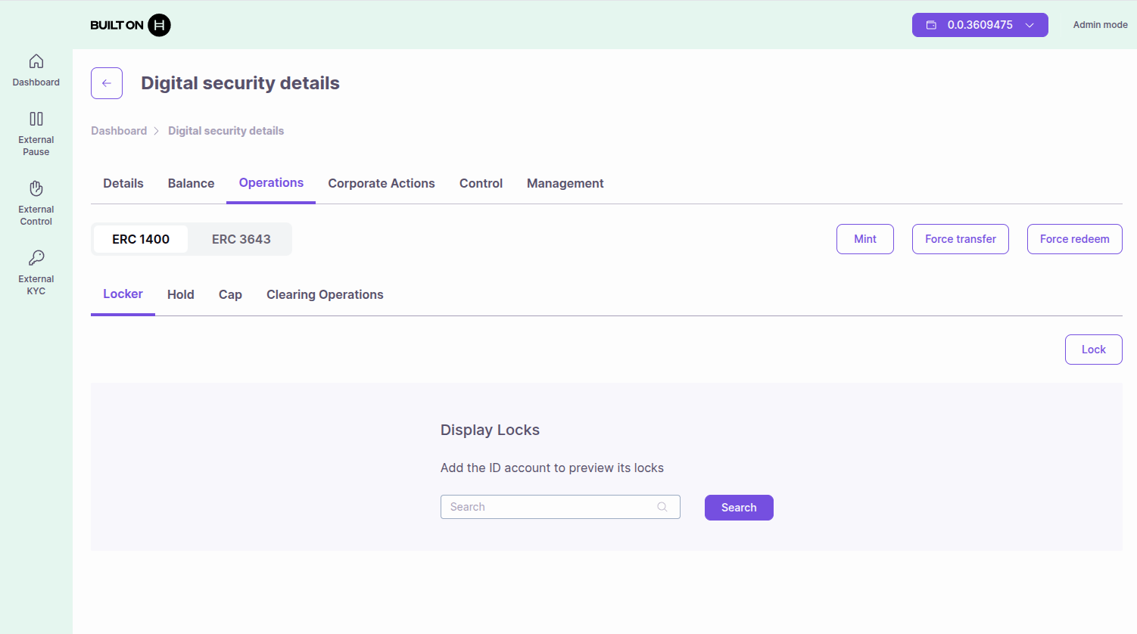Click the back arrow button
The image size is (1137, 634).
click(x=107, y=83)
